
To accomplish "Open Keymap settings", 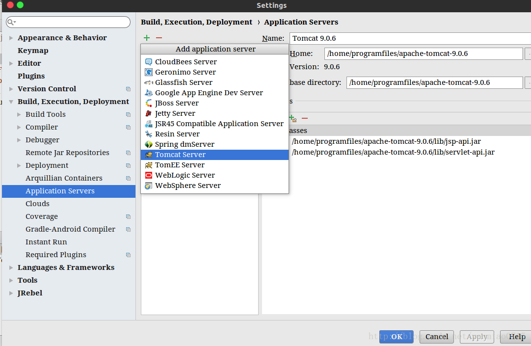I will [x=33, y=51].
